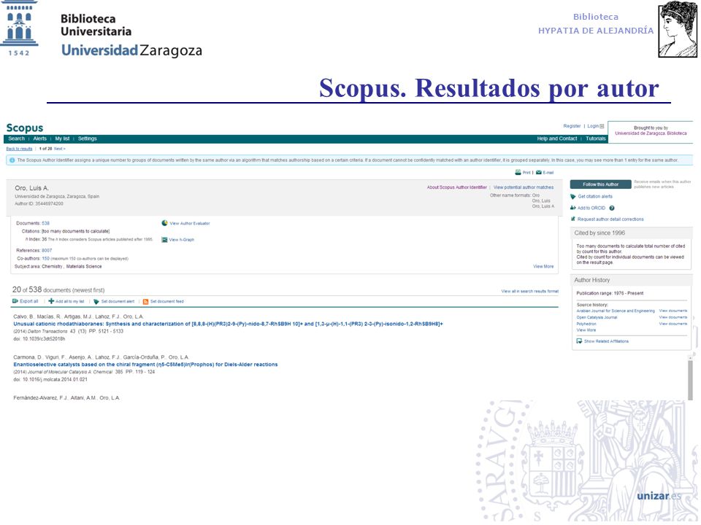Click the Export all link text
The width and height of the screenshot is (701, 525).
(x=29, y=301)
